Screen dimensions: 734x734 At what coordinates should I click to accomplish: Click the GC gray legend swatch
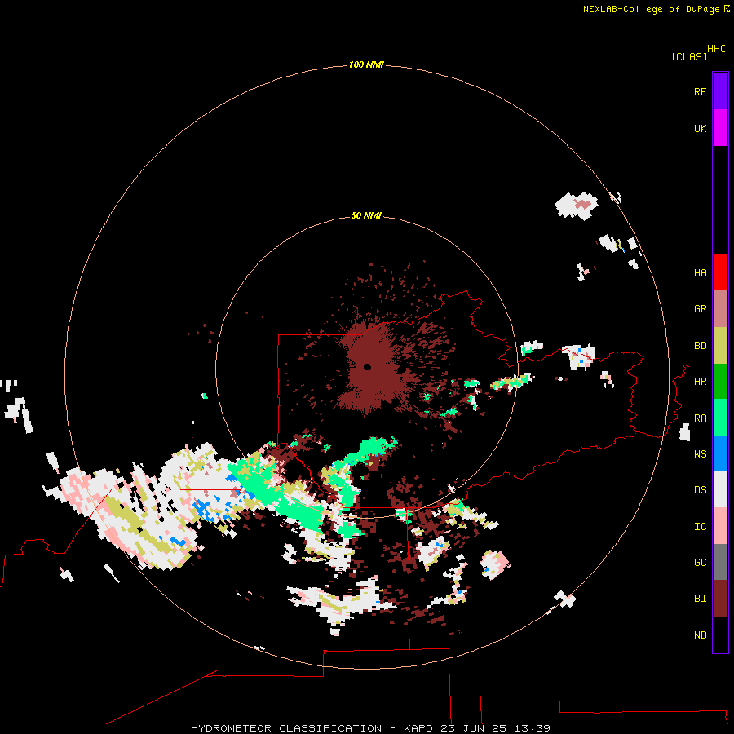coord(720,562)
